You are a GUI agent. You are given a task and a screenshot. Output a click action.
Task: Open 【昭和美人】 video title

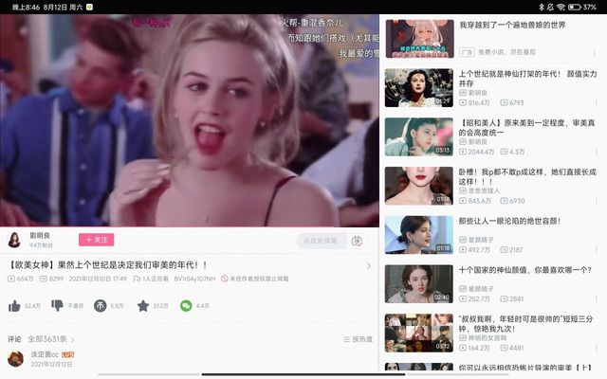(526, 128)
